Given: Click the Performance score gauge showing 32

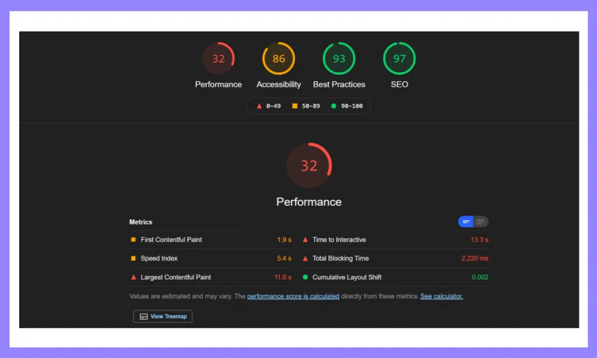Looking at the screenshot, I should pos(218,58).
